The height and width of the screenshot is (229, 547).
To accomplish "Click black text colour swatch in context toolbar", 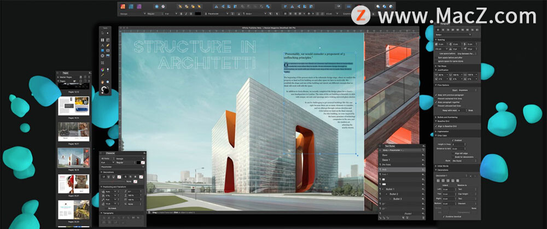I will pos(198,14).
